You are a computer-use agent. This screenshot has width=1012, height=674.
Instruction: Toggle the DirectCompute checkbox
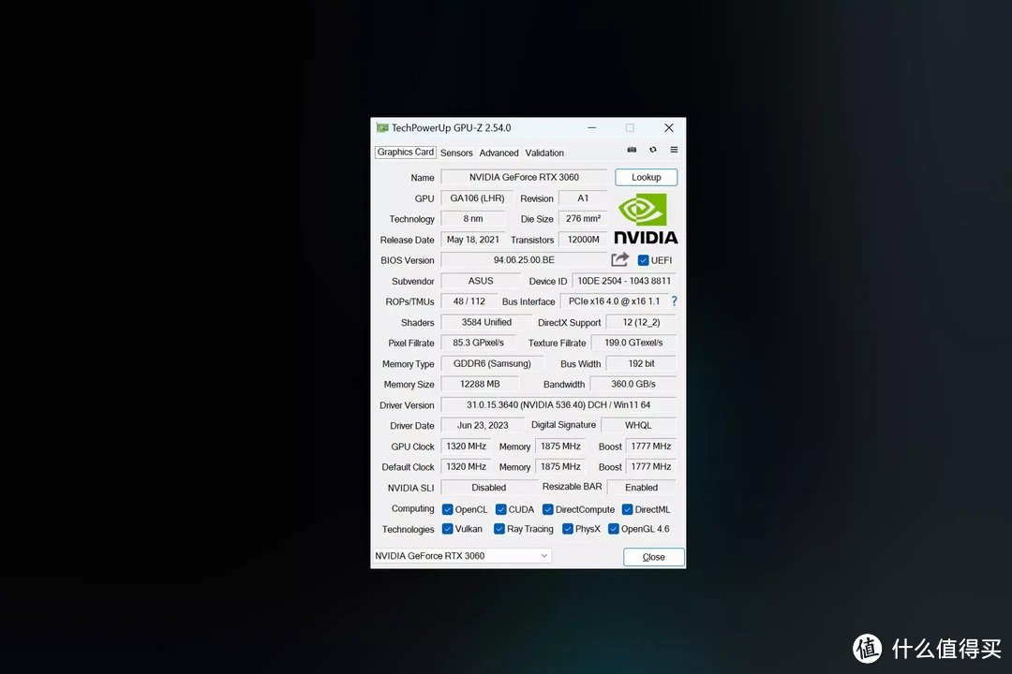point(548,509)
